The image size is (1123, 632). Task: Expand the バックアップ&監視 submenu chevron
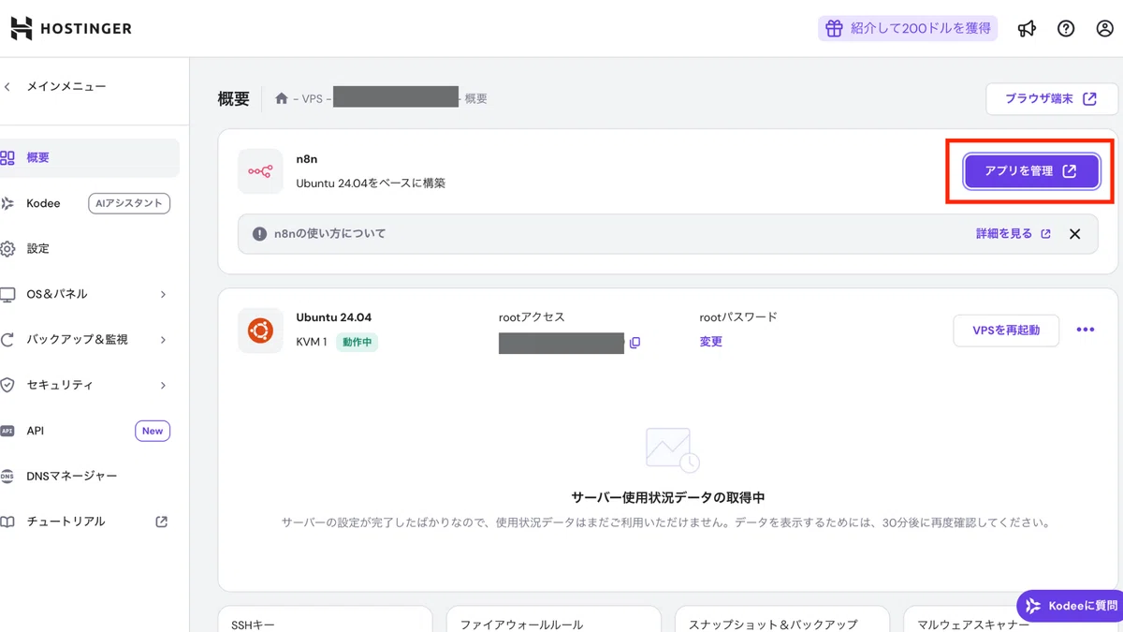coord(163,340)
